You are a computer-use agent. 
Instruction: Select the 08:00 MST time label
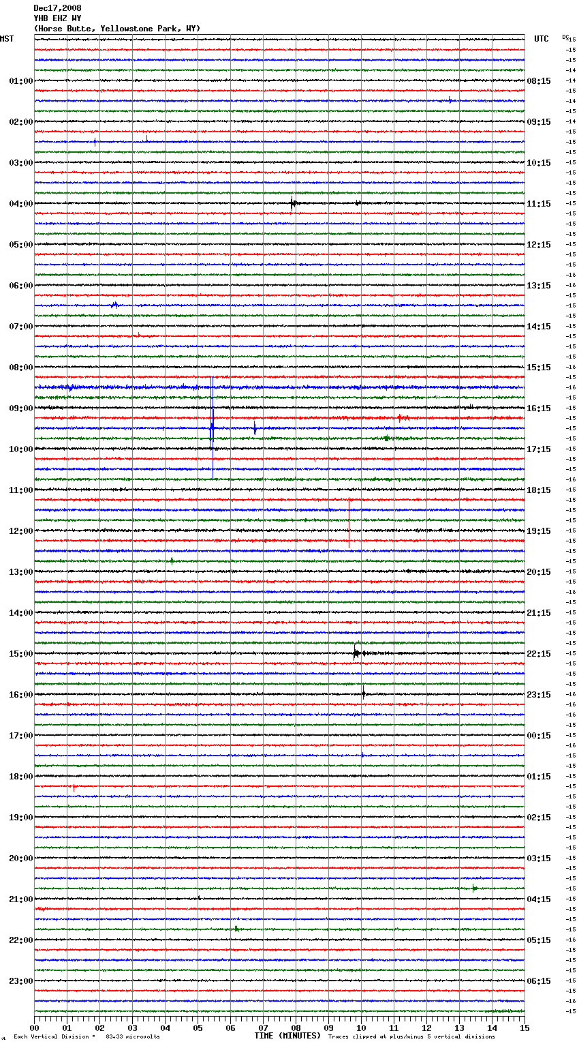[21, 368]
